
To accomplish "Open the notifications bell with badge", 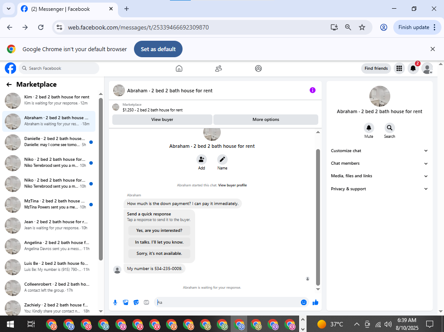I will (x=413, y=68).
